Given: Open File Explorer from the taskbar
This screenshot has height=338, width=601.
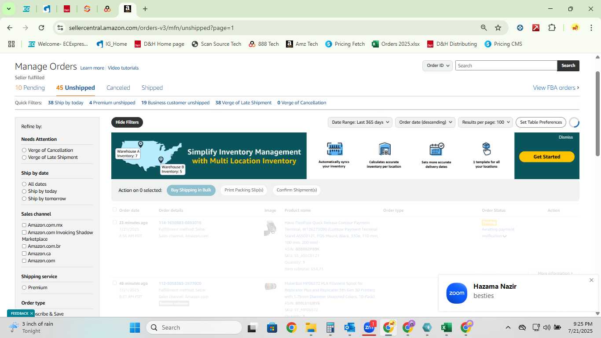Looking at the screenshot, I should [311, 327].
